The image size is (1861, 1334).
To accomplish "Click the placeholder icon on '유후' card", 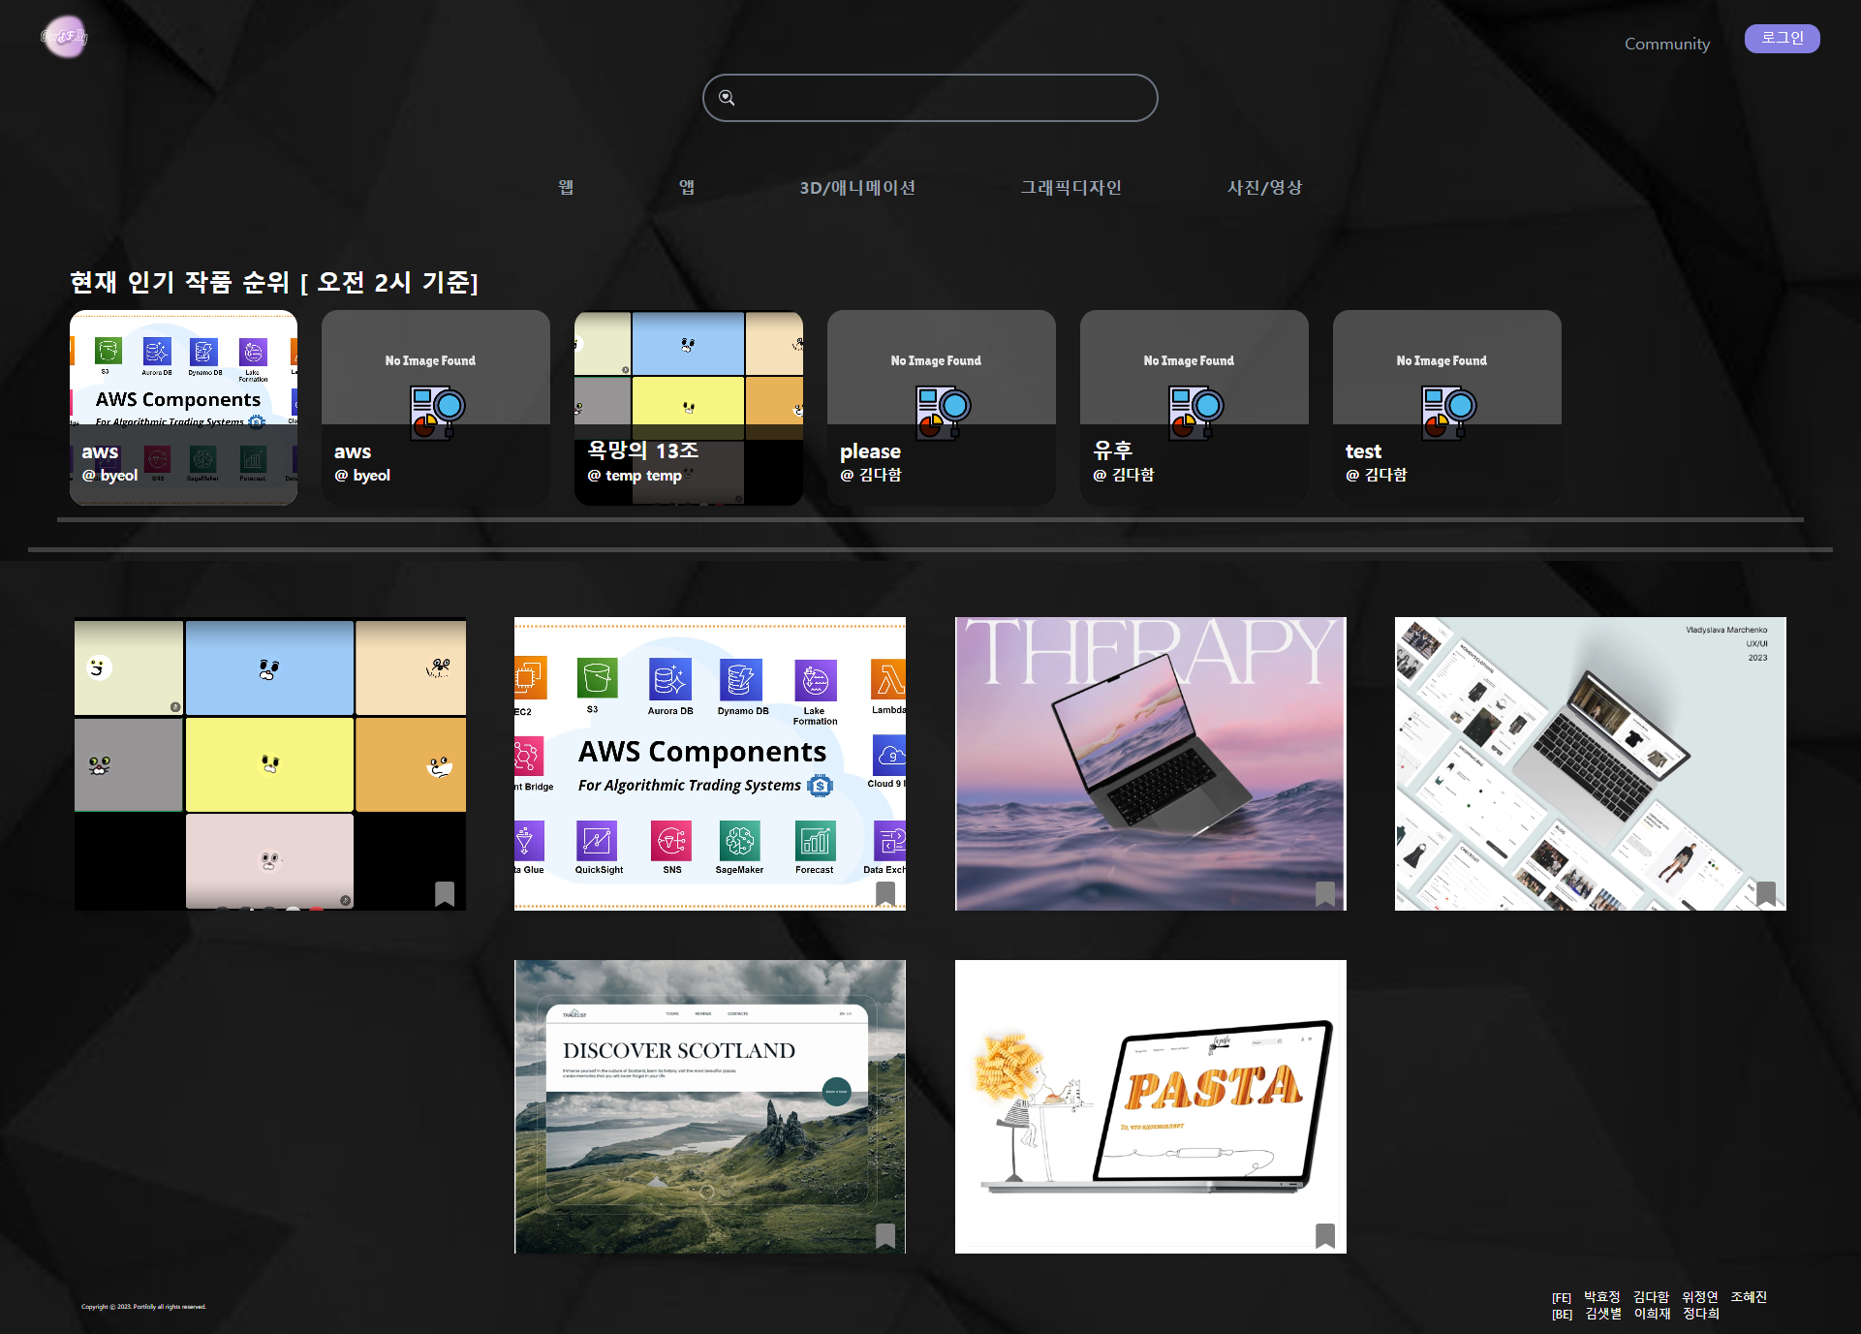I will coord(1195,412).
